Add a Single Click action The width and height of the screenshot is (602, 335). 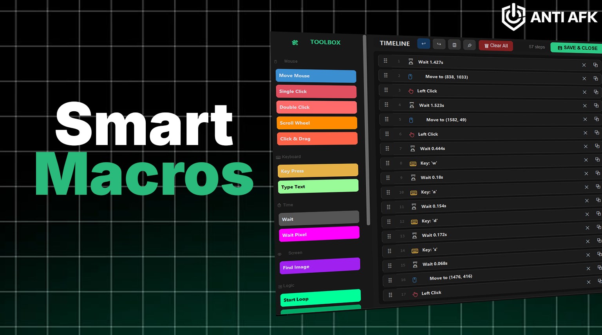pyautogui.click(x=316, y=91)
